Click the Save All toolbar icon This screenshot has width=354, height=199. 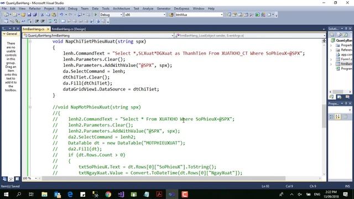coord(35,15)
